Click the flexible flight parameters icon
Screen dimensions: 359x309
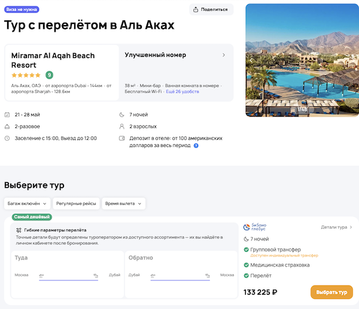click(19, 230)
